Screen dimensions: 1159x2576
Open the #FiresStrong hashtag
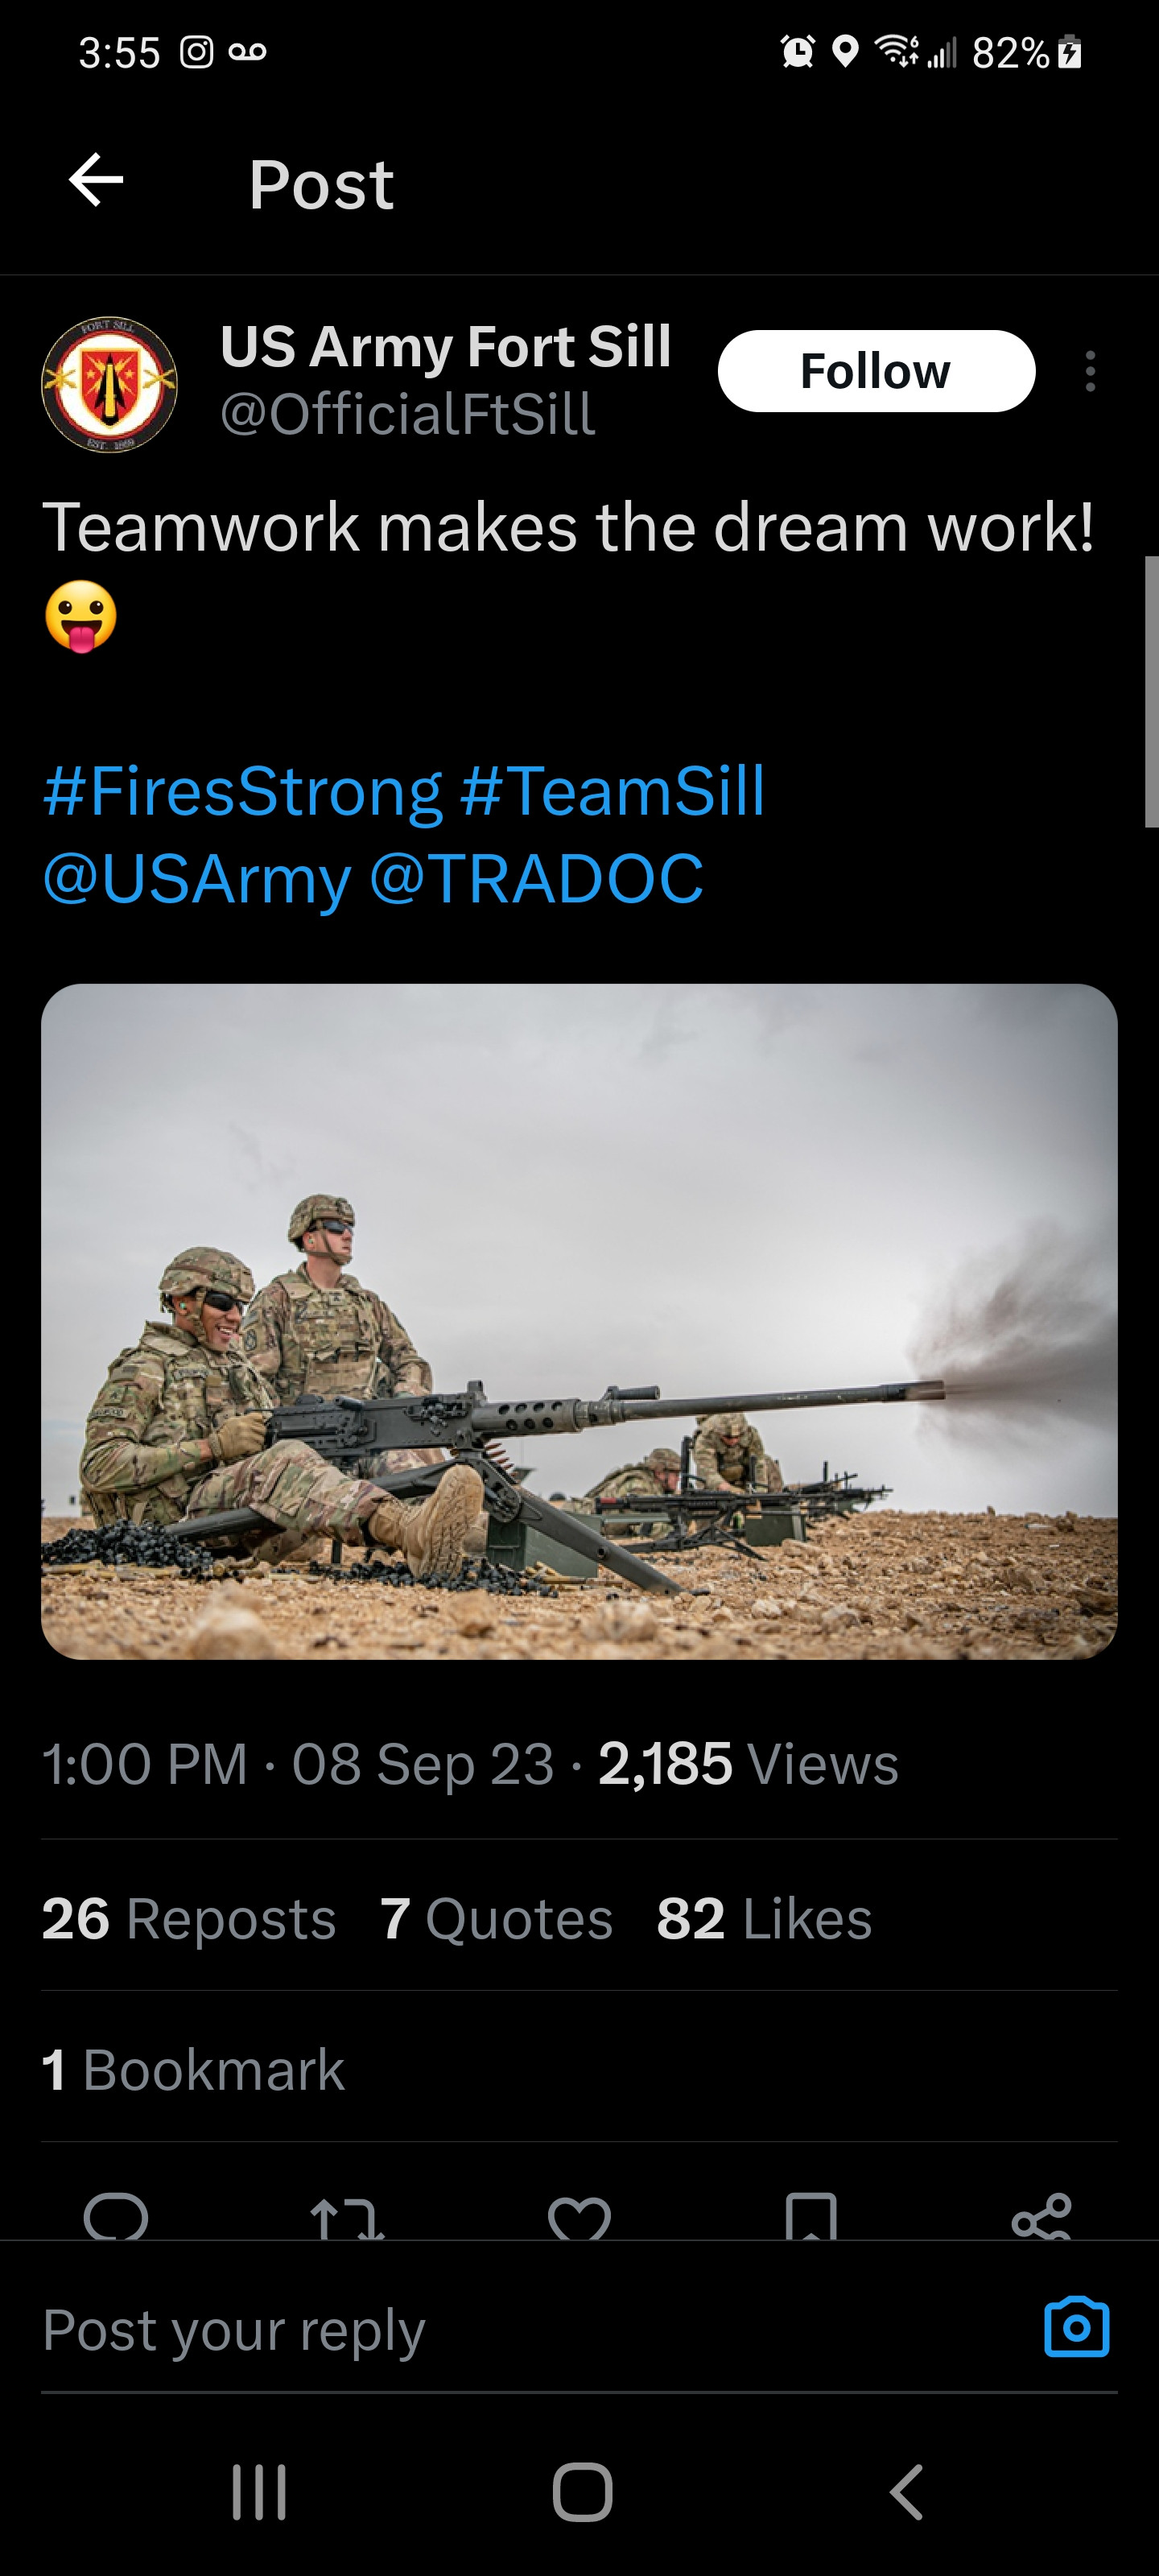pyautogui.click(x=242, y=791)
